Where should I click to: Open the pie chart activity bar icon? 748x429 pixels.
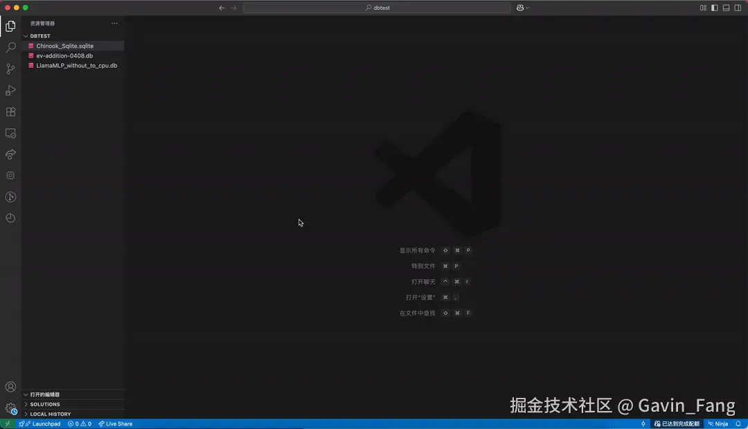pos(10,219)
